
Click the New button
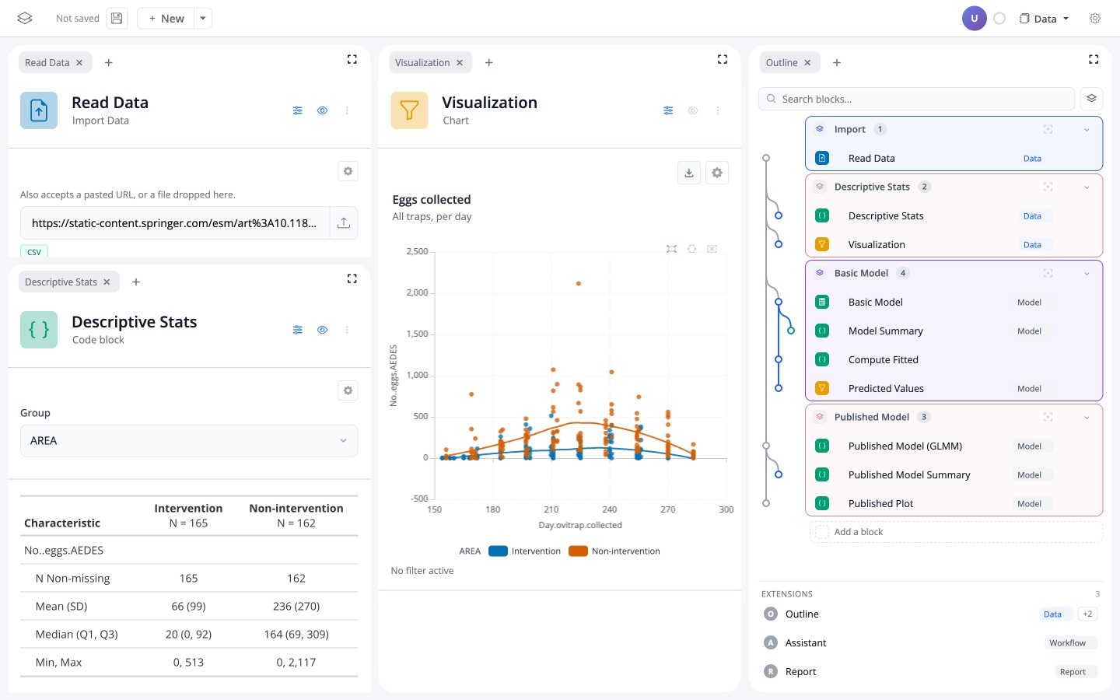pyautogui.click(x=166, y=19)
